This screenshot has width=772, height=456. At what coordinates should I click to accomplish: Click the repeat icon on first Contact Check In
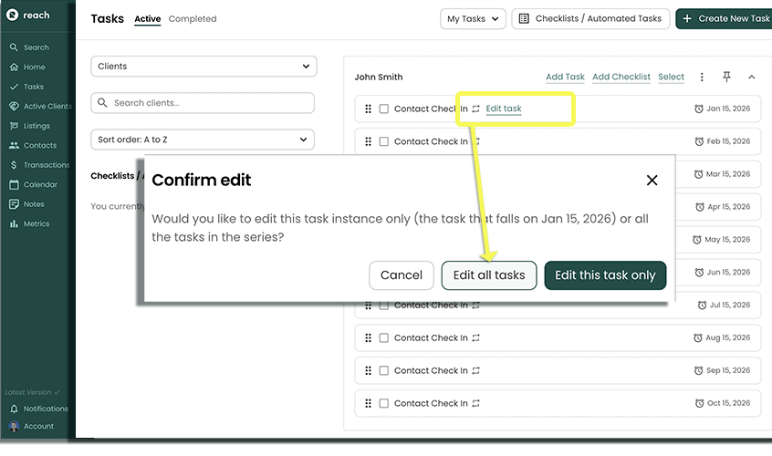tap(476, 109)
